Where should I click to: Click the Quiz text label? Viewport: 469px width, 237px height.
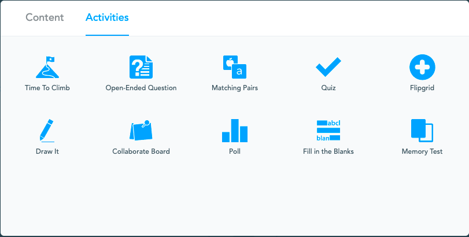point(328,88)
